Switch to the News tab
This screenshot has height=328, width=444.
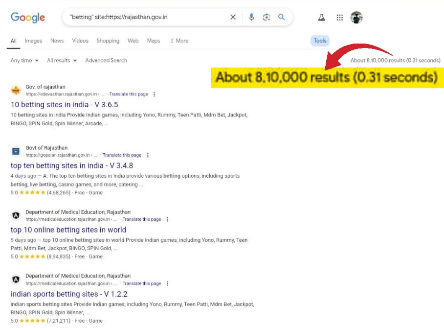(x=57, y=41)
